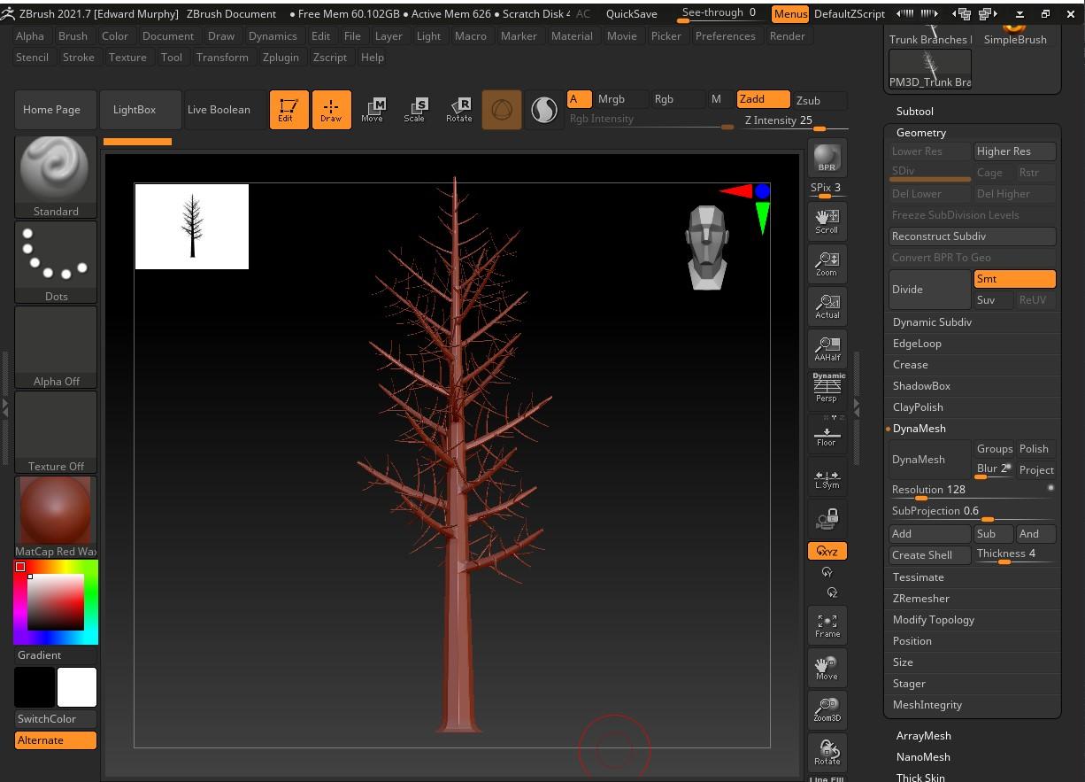Enable M material mode
1085x782 pixels.
(x=716, y=99)
